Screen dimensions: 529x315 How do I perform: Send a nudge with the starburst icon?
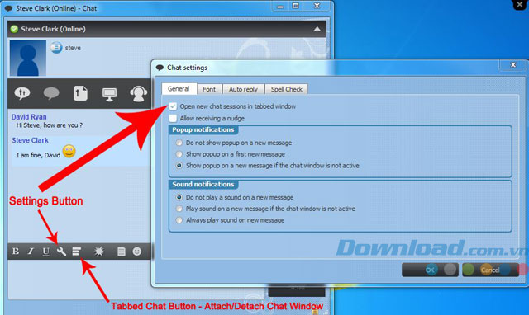pos(99,251)
